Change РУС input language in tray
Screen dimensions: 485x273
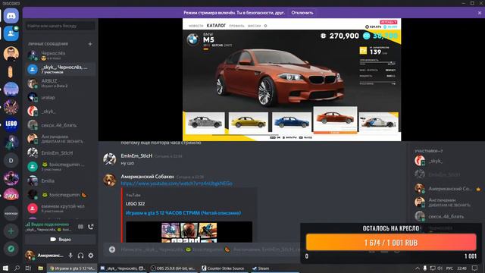click(x=449, y=268)
